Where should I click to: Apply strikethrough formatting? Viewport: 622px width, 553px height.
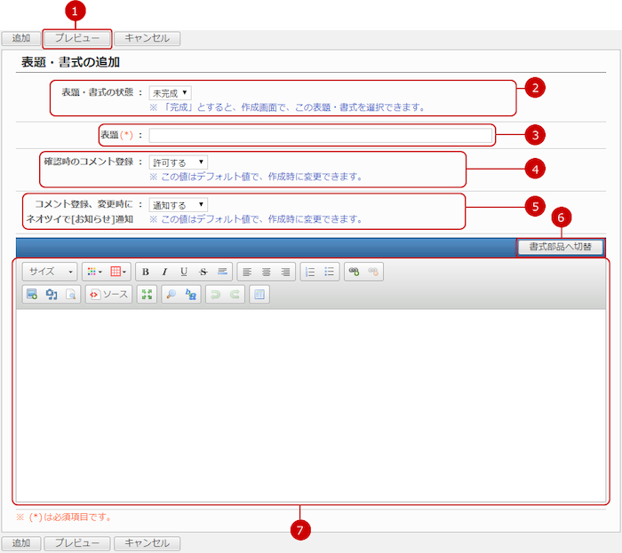203,272
